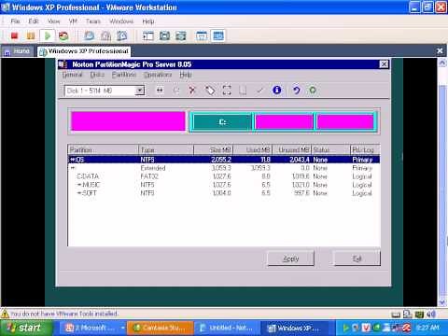Select the SOFT partition row
The width and height of the screenshot is (448, 336).
[224, 193]
